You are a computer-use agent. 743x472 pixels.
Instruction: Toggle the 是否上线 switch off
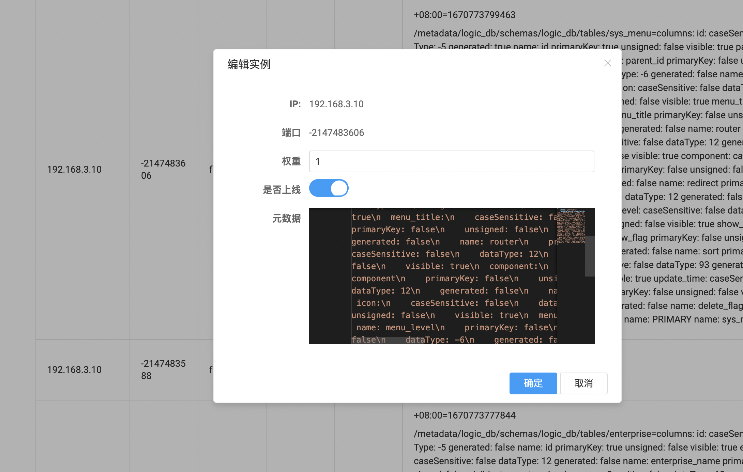click(329, 188)
